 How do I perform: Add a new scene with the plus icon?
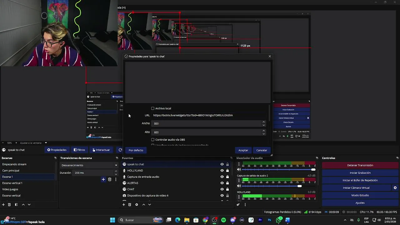pos(3,205)
